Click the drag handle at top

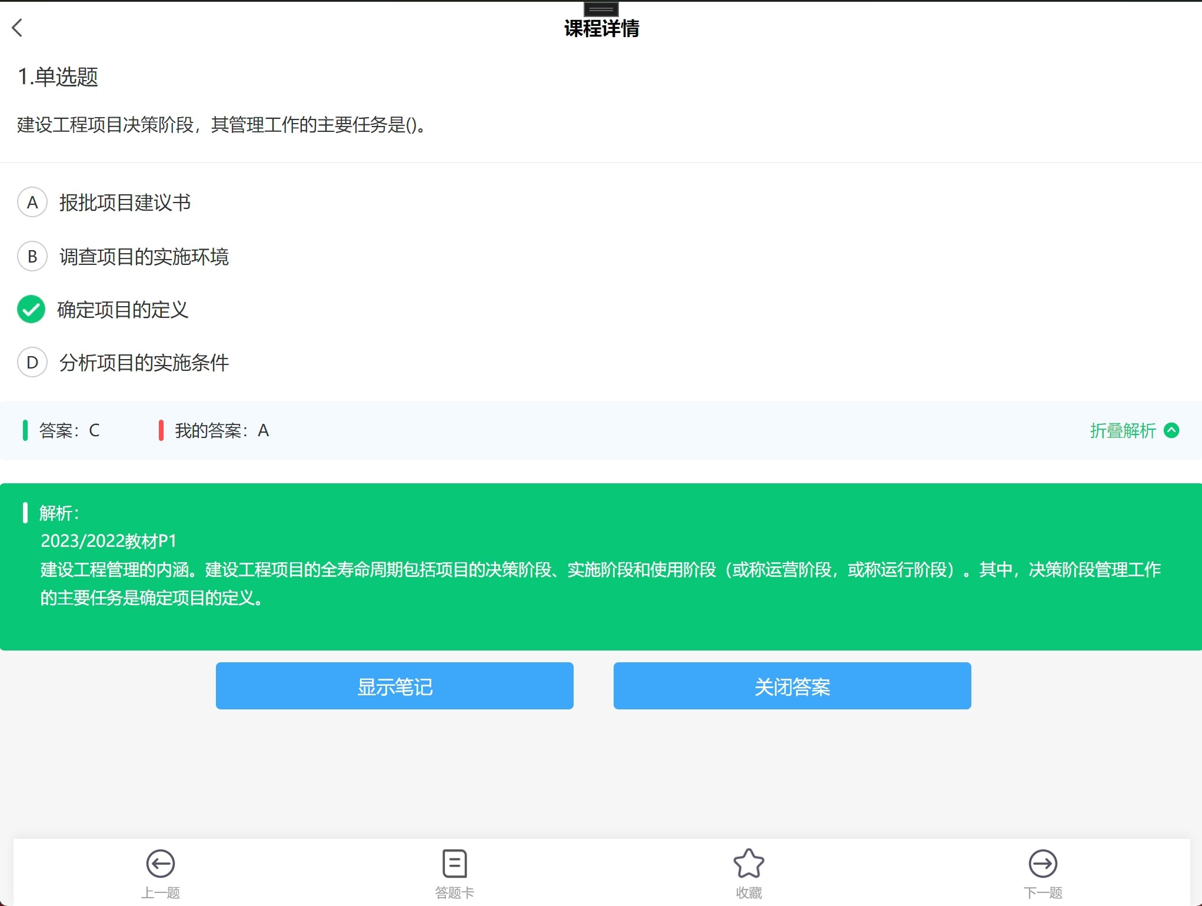tap(601, 9)
